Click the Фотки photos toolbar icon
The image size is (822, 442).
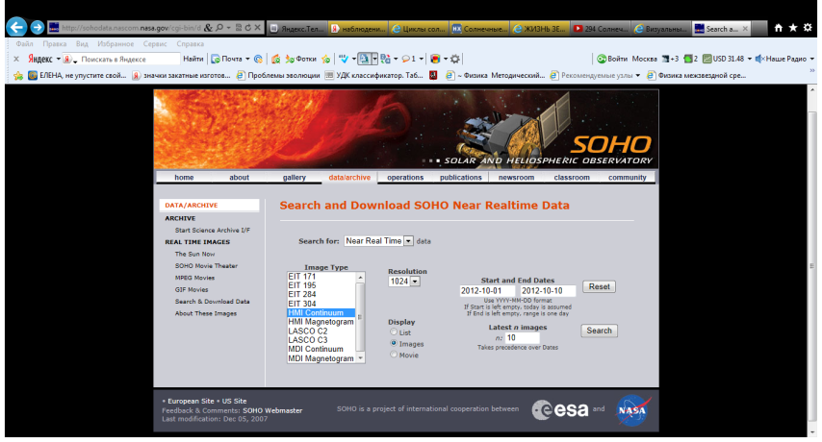(290, 60)
